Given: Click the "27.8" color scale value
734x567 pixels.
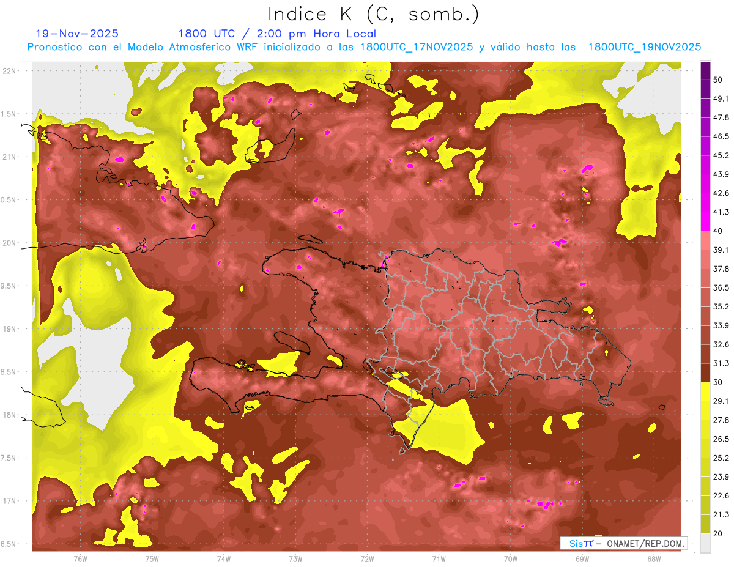Looking at the screenshot, I should 721,420.
